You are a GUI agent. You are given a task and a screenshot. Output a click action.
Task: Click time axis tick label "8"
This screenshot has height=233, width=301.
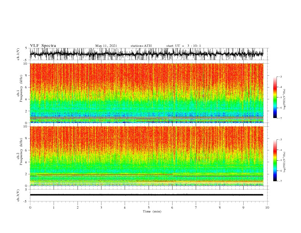pyautogui.click(x=220, y=207)
